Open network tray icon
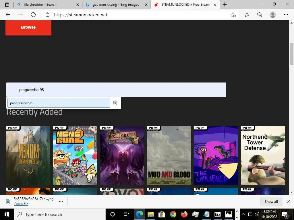 pyautogui.click(x=250, y=214)
